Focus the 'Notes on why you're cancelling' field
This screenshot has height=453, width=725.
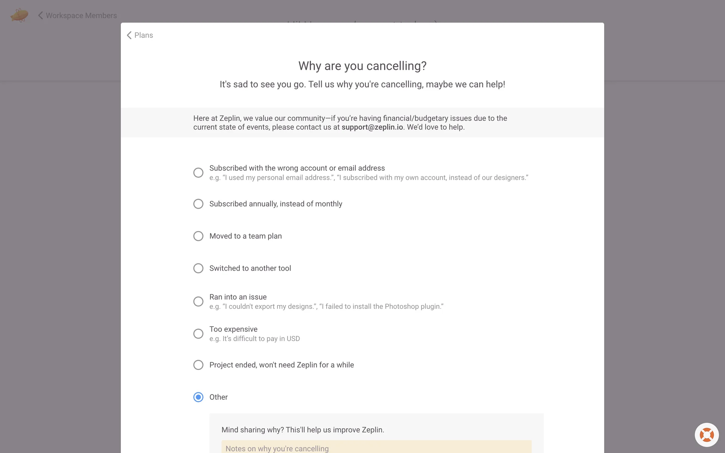[376, 448]
